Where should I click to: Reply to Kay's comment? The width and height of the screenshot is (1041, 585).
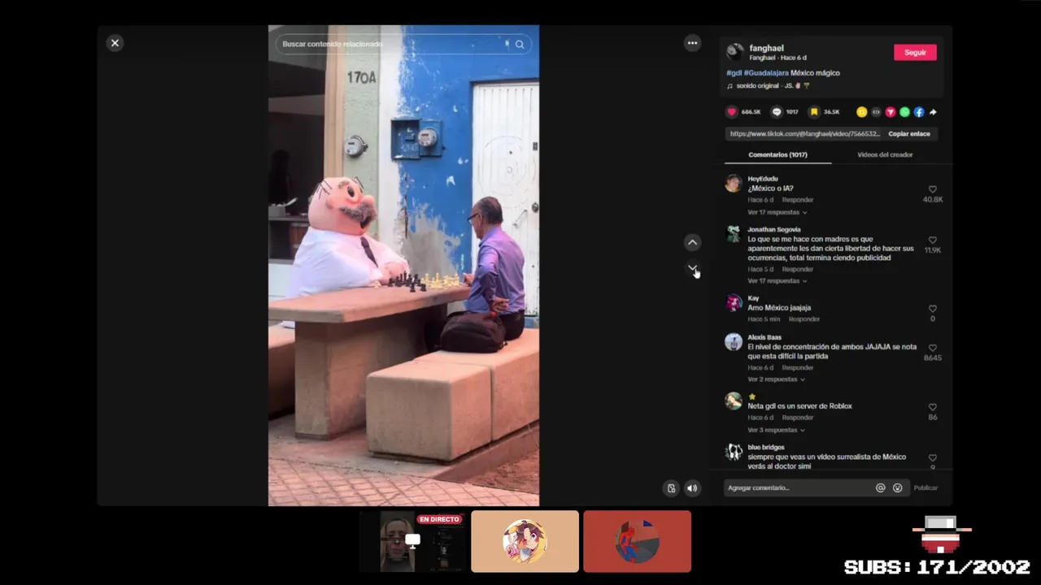click(x=804, y=319)
